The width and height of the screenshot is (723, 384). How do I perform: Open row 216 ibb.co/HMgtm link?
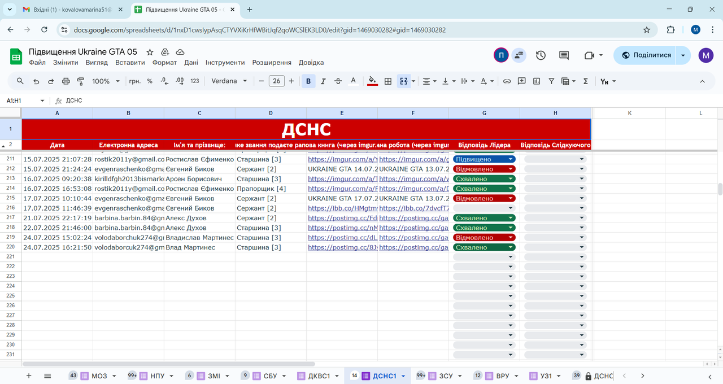[x=342, y=208]
